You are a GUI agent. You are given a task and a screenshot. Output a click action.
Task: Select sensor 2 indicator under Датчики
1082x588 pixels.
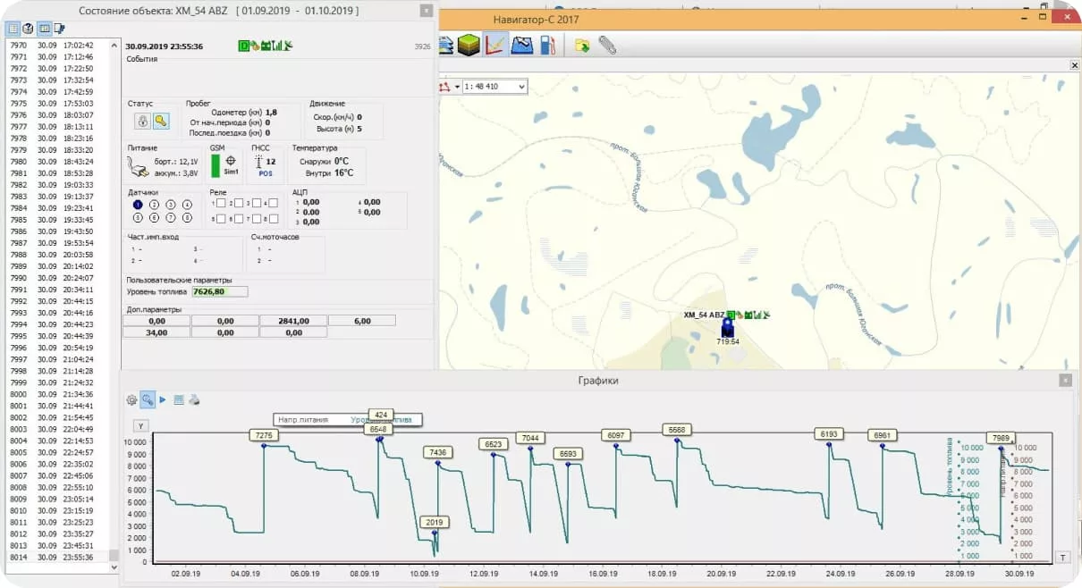click(x=154, y=205)
